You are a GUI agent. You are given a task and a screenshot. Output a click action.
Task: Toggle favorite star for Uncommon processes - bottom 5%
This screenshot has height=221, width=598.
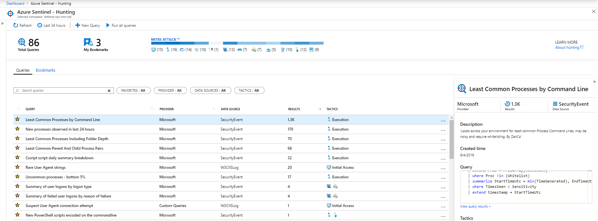pos(18,177)
